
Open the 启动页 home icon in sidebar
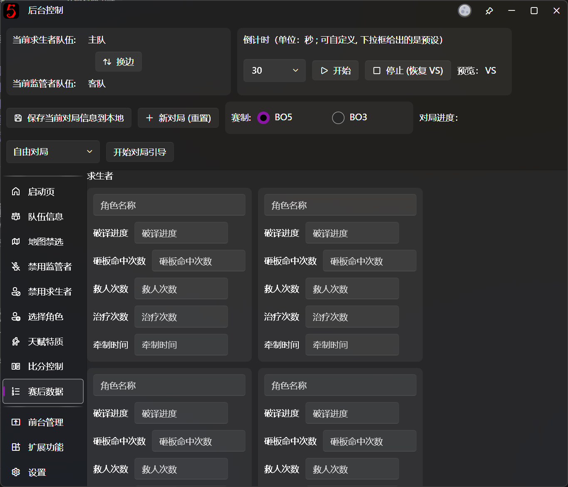[16, 191]
